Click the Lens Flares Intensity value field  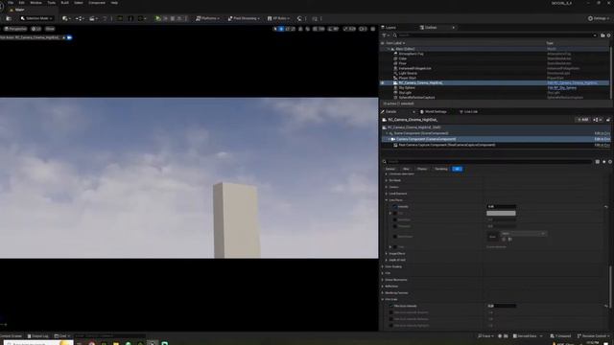click(x=501, y=207)
